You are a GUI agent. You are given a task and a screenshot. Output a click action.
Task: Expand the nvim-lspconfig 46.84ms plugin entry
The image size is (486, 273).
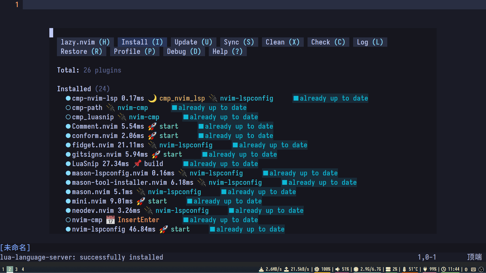(98, 229)
